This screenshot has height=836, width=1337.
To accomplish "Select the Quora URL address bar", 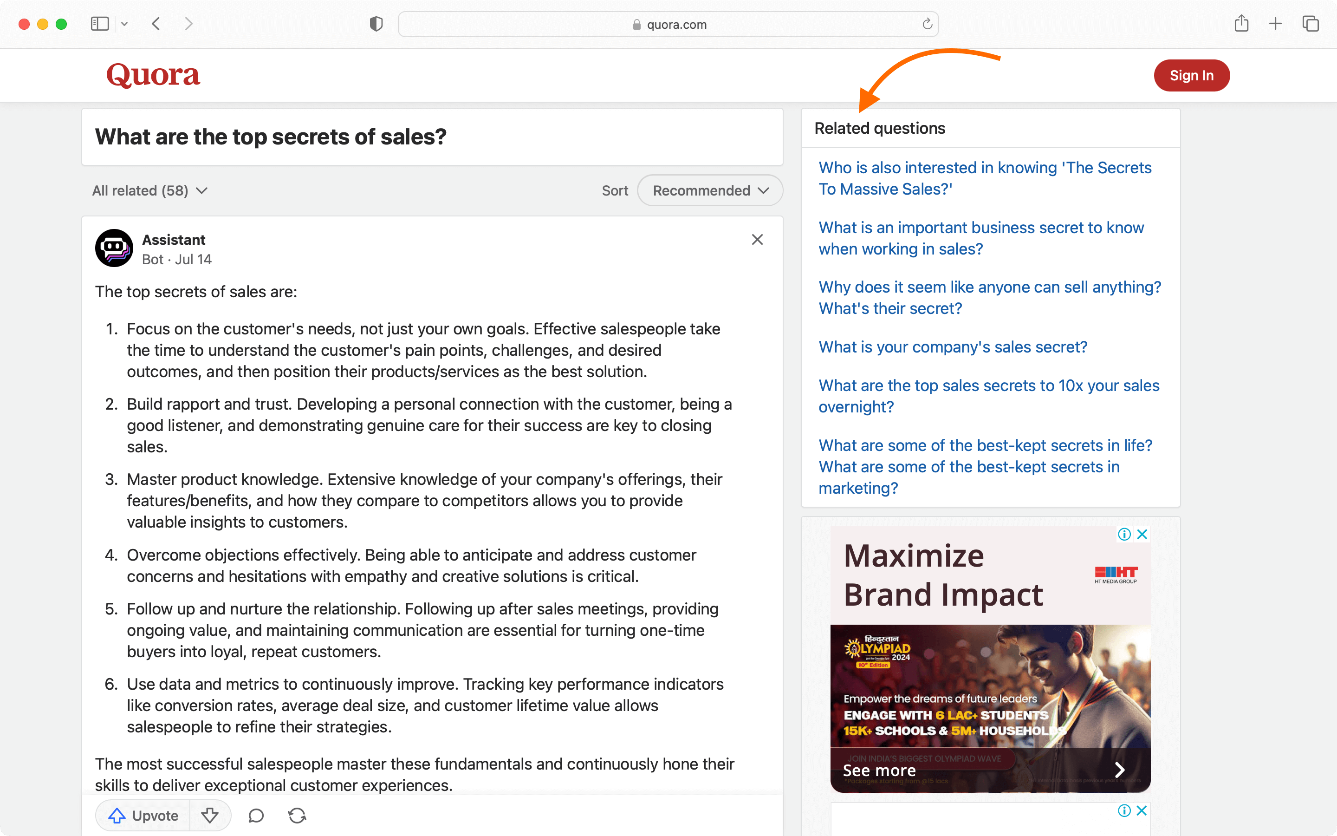I will 668,24.
